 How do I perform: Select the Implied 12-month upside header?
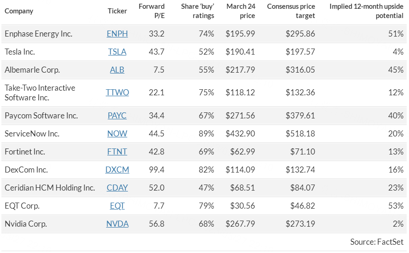point(366,11)
